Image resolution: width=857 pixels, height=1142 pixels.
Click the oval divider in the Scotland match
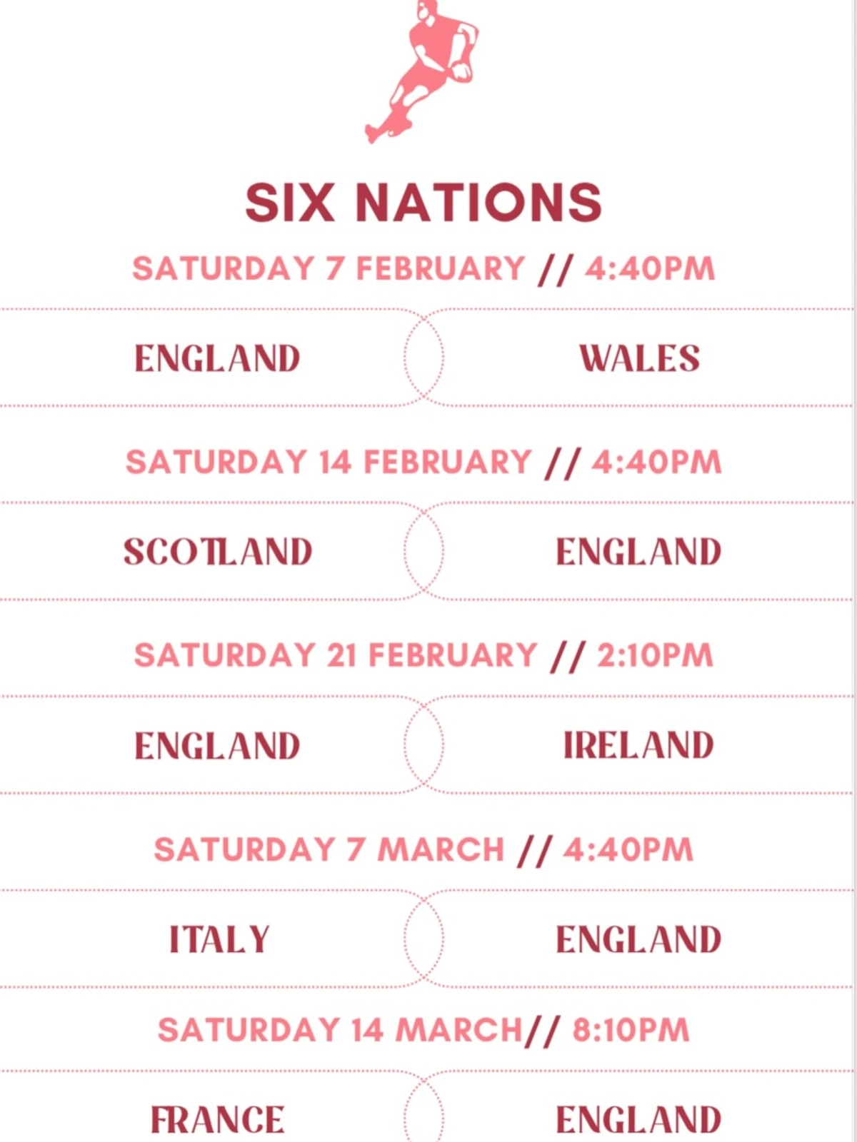424,550
